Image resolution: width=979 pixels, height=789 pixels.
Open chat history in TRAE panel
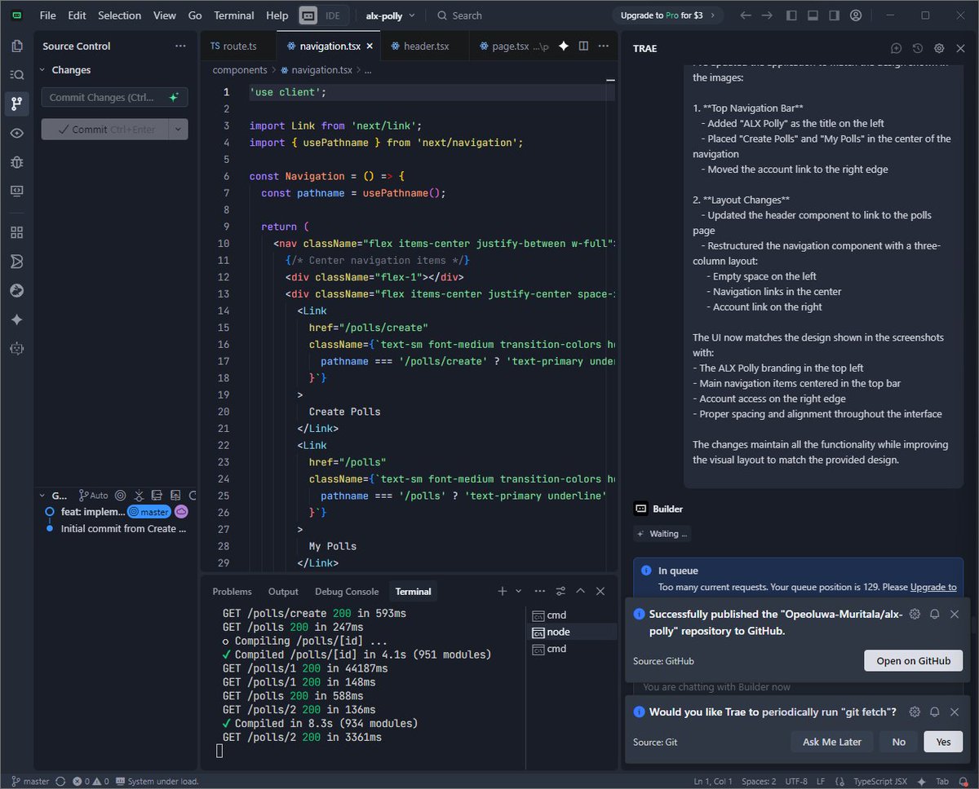pos(918,49)
